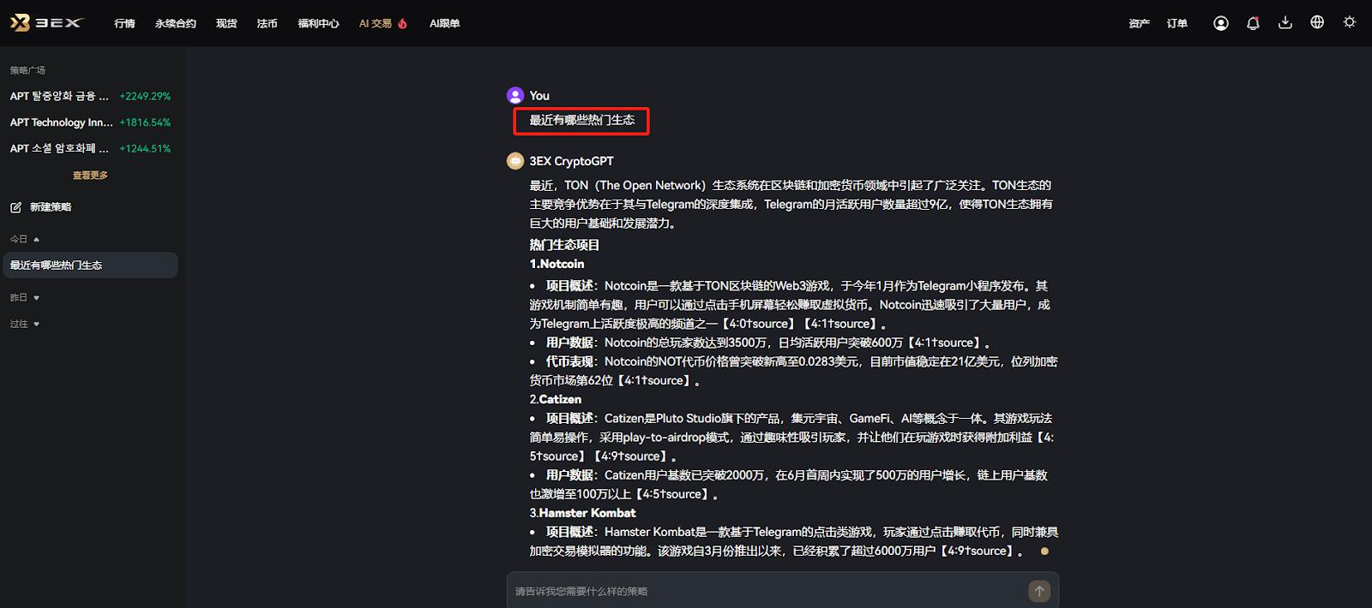The height and width of the screenshot is (608, 1372).
Task: Click the 新建策略 edit icon
Action: pos(15,207)
